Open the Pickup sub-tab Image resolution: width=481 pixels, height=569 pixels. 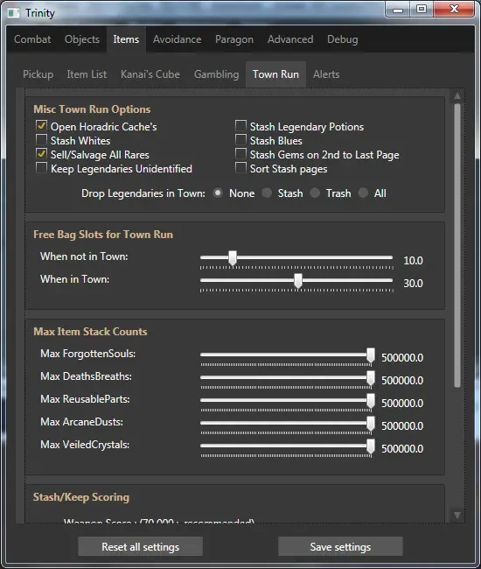point(38,74)
